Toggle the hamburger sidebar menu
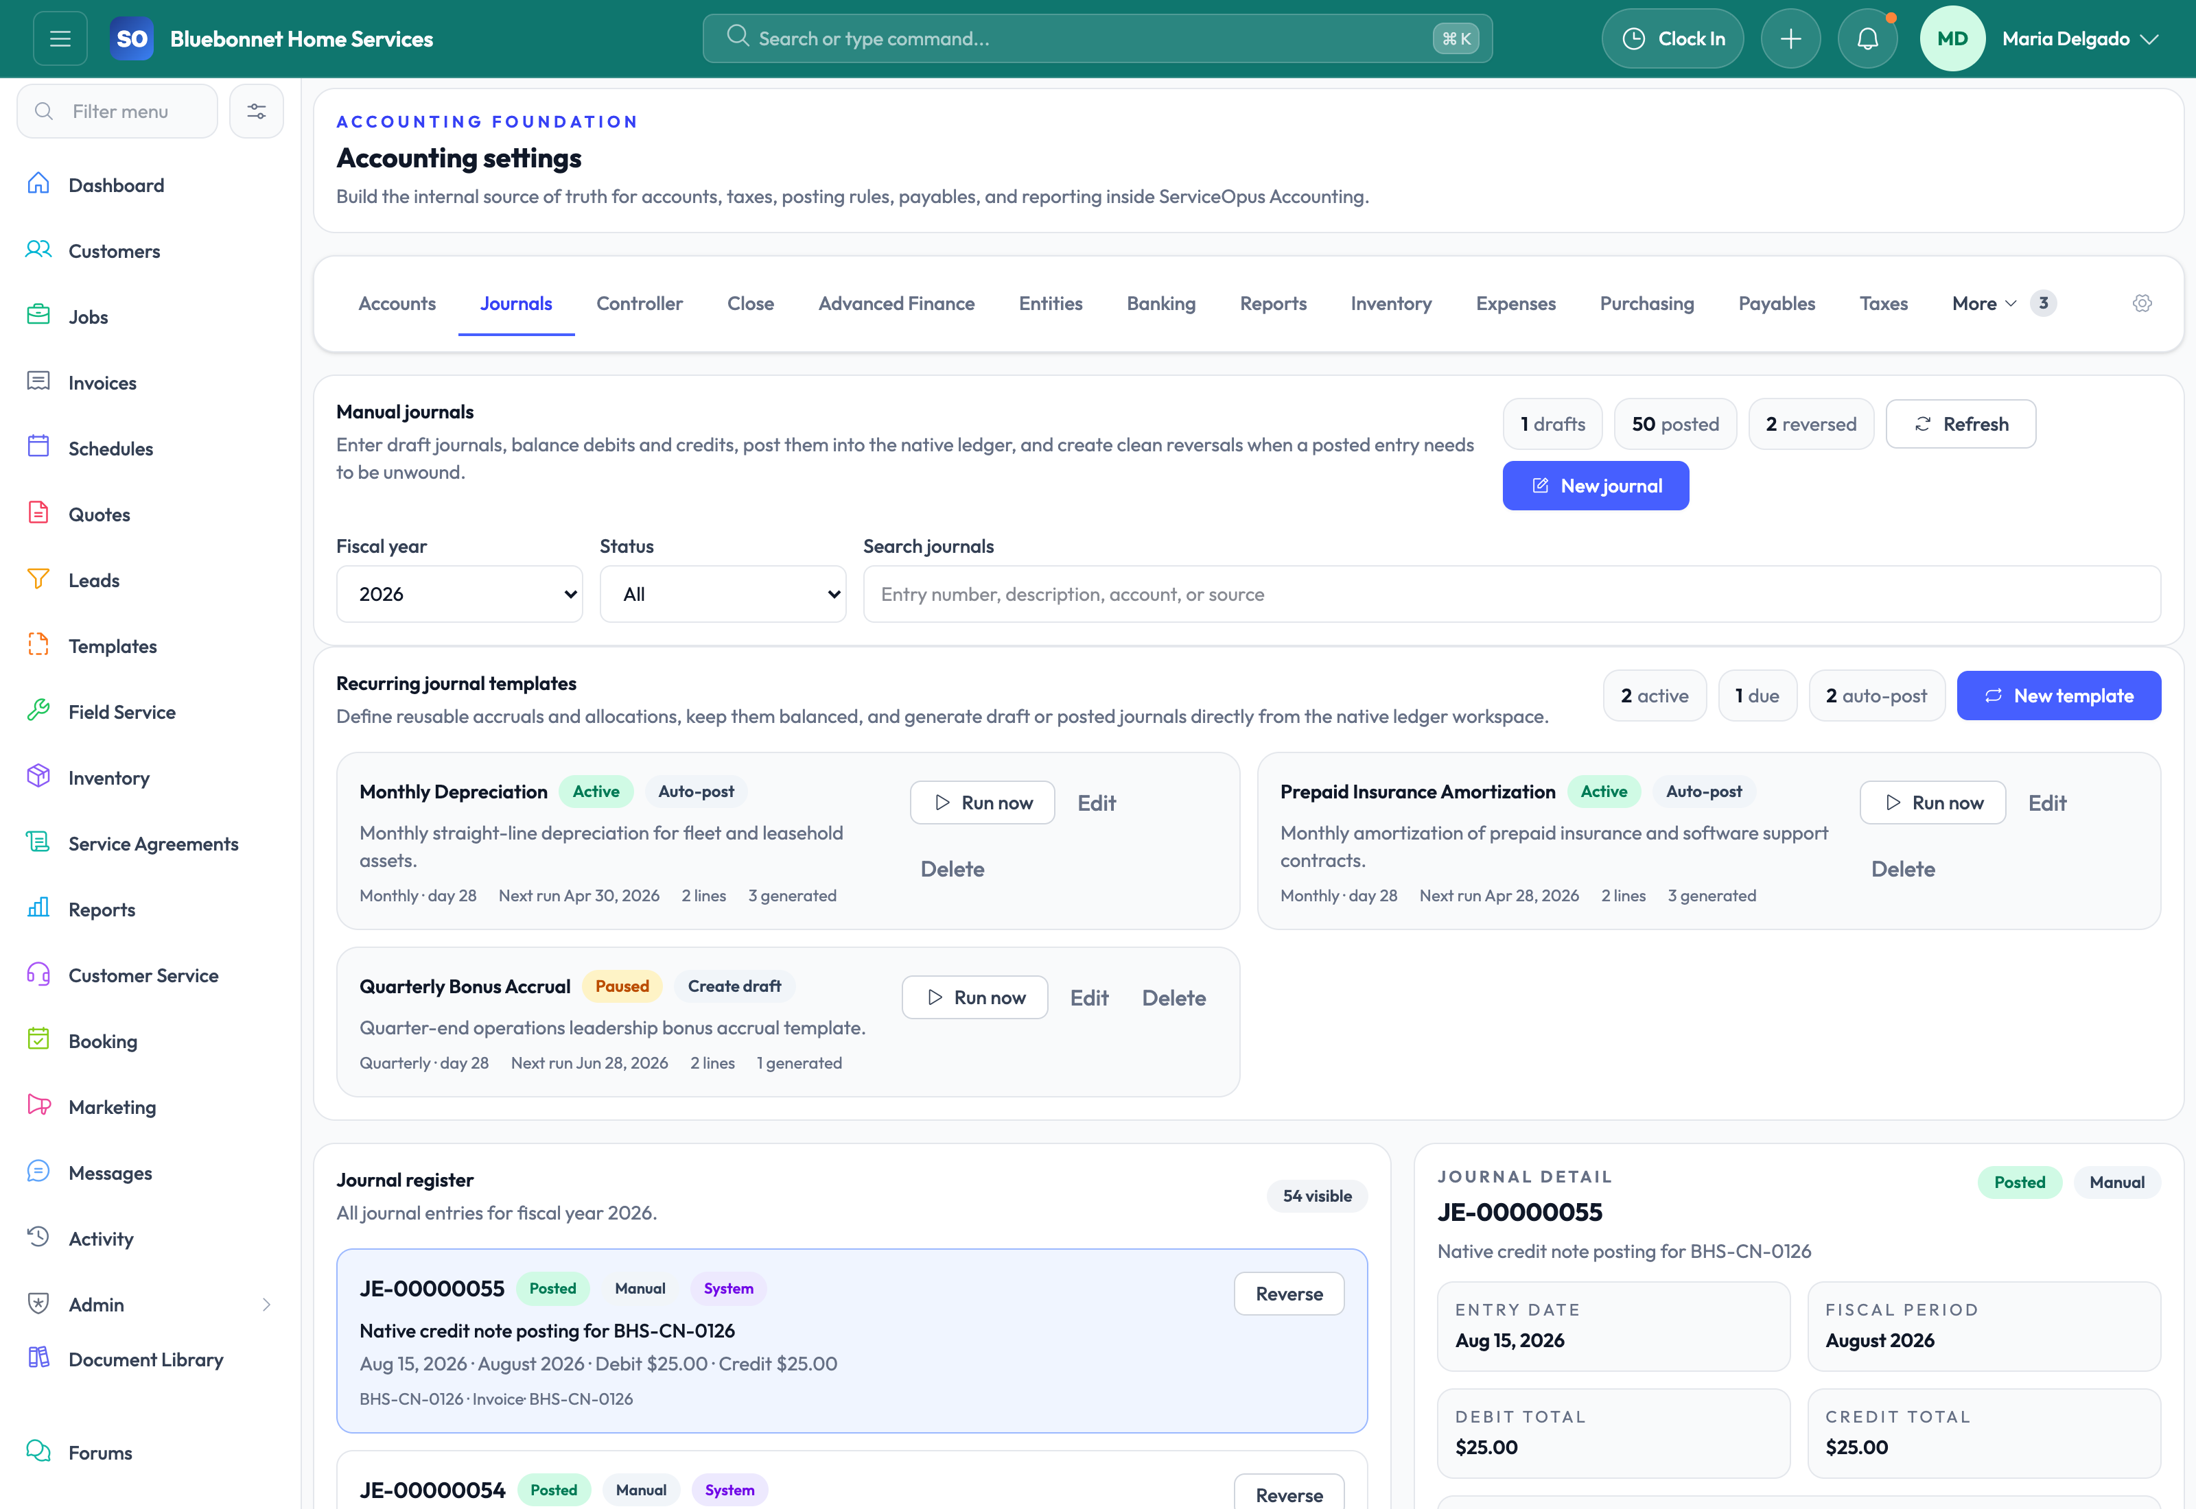2196x1509 pixels. click(60, 39)
